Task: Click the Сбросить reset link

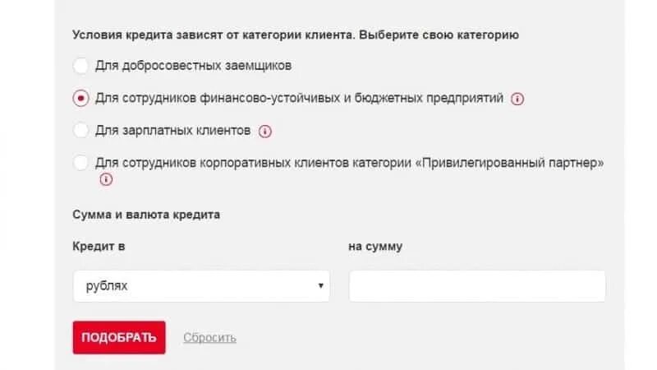Action: (209, 338)
